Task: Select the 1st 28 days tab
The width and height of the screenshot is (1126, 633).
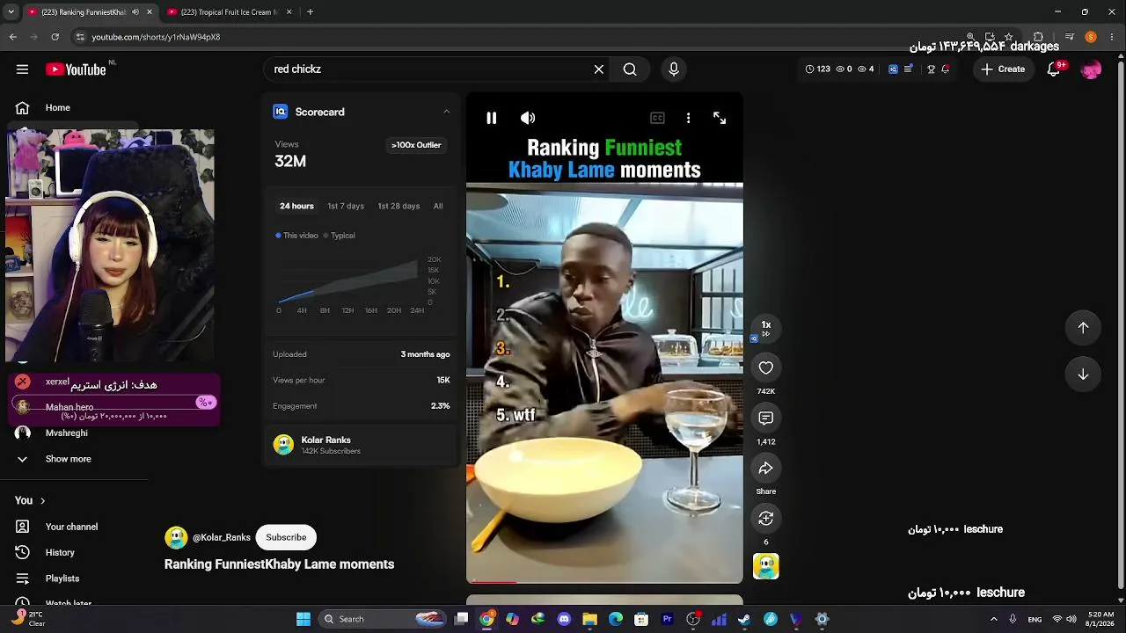Action: tap(398, 206)
